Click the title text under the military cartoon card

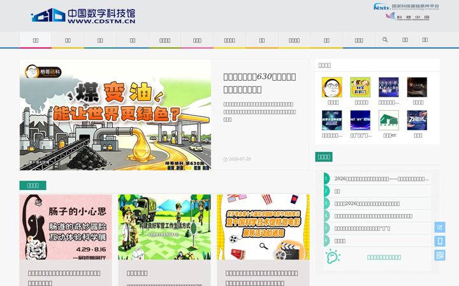(x=137, y=273)
